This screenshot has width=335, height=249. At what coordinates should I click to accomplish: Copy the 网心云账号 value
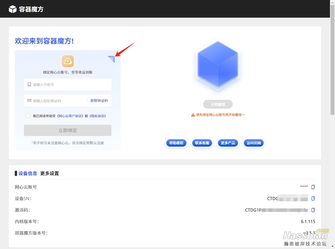click(x=313, y=187)
